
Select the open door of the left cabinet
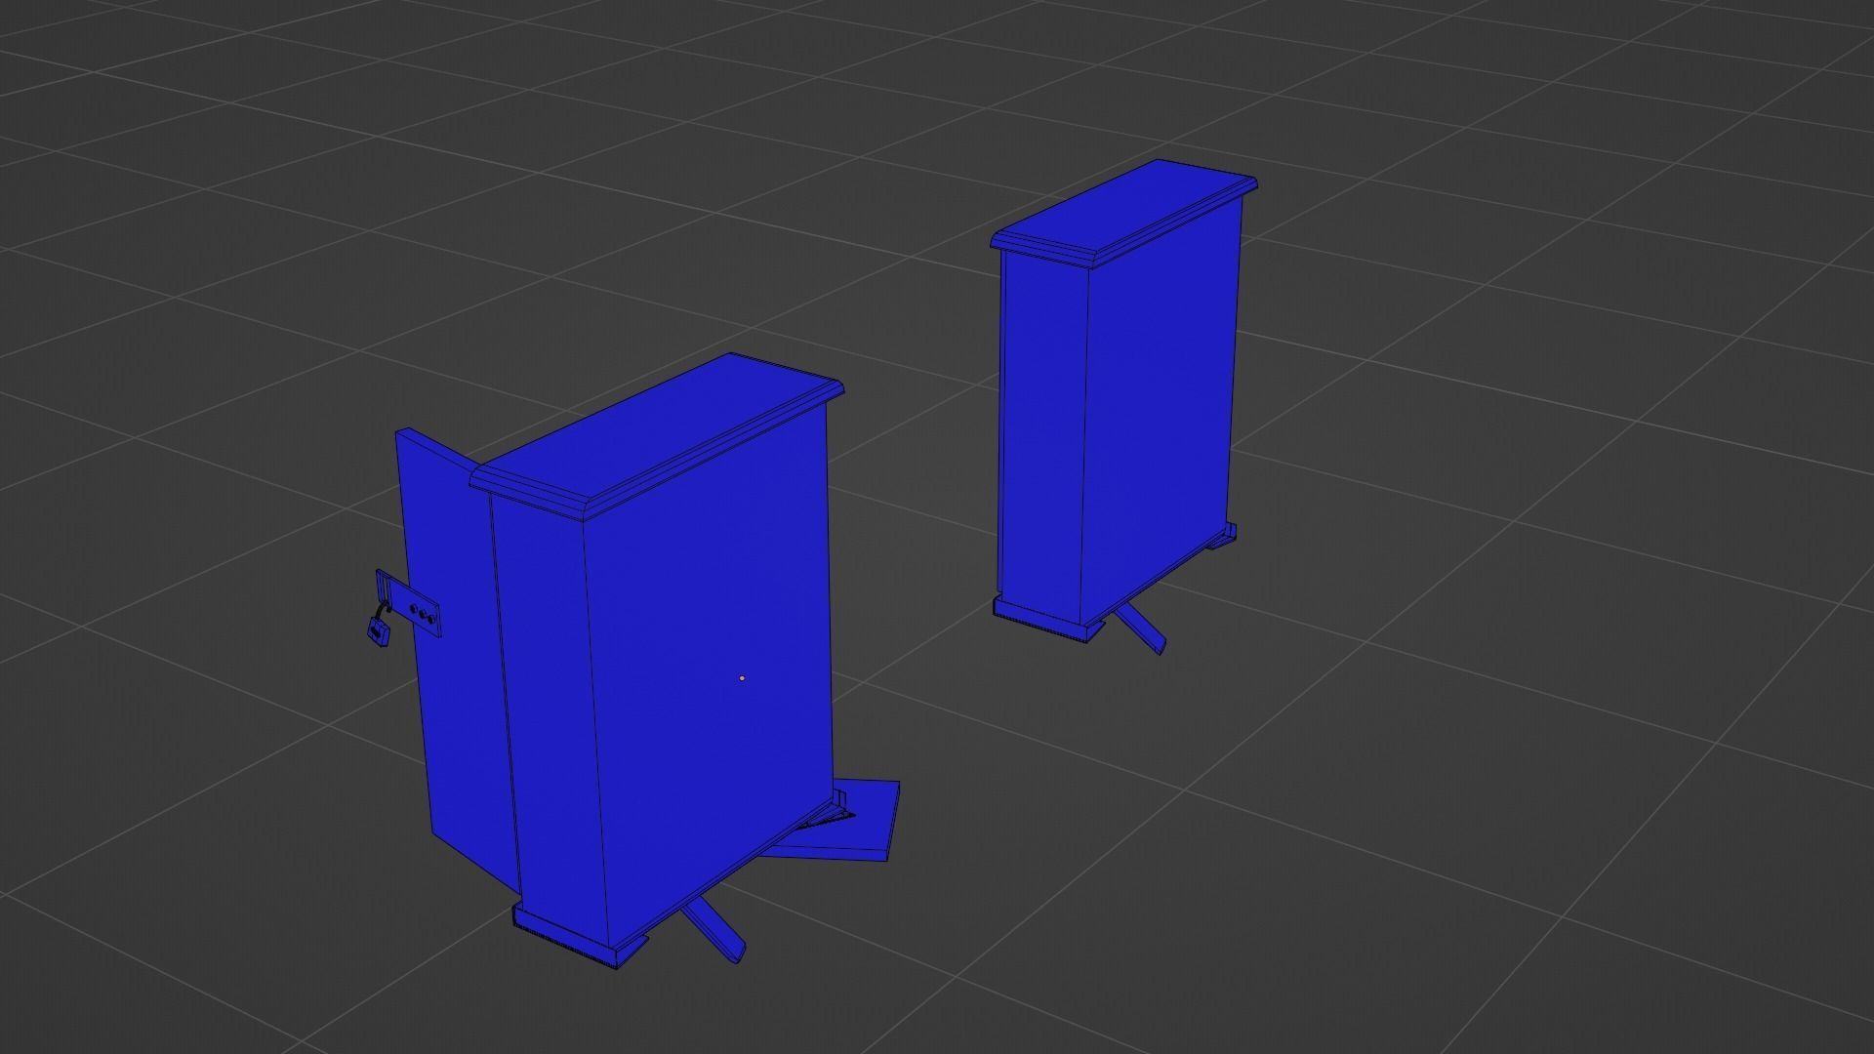pyautogui.click(x=455, y=664)
